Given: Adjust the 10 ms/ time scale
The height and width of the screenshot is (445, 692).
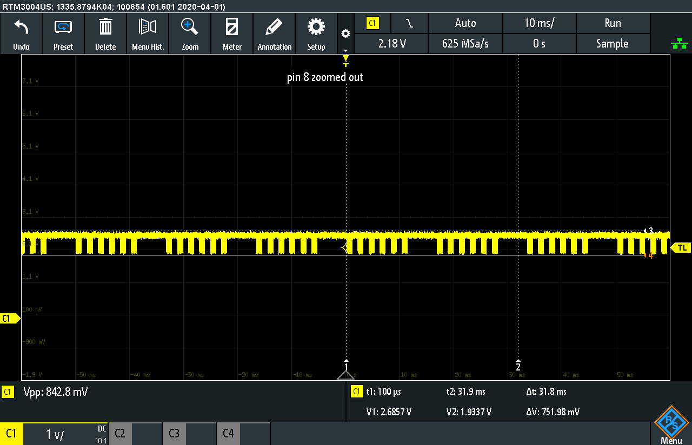Looking at the screenshot, I should pyautogui.click(x=539, y=23).
